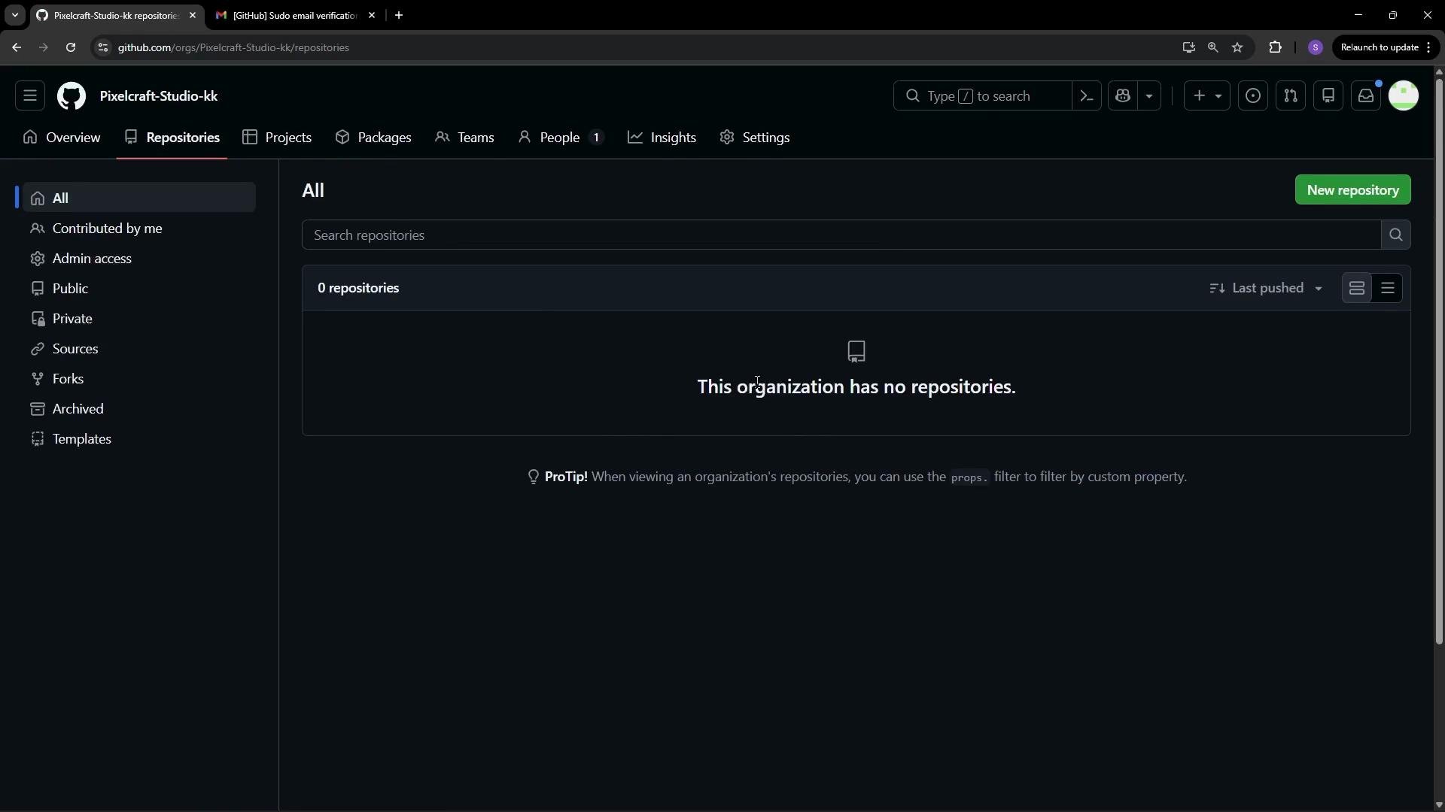
Task: Open the zoom magnifier icon
Action: (1212, 47)
